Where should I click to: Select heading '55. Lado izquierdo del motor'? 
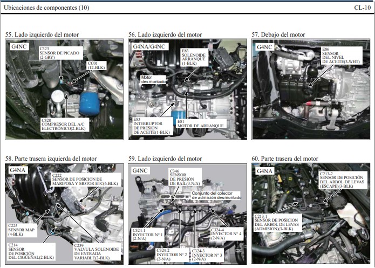(42, 35)
